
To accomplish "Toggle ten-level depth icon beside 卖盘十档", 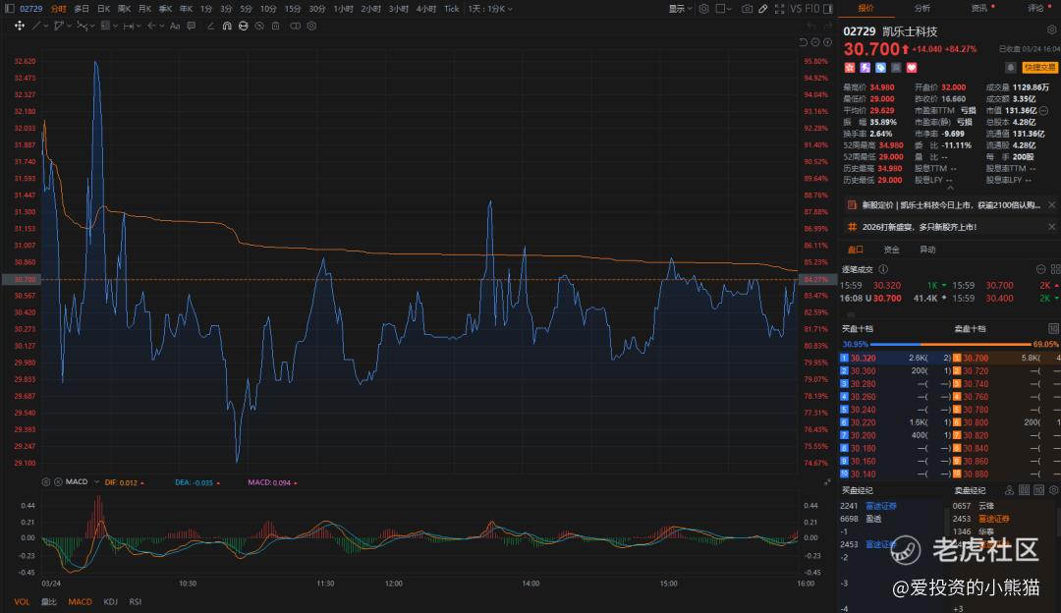I will pos(1053,329).
